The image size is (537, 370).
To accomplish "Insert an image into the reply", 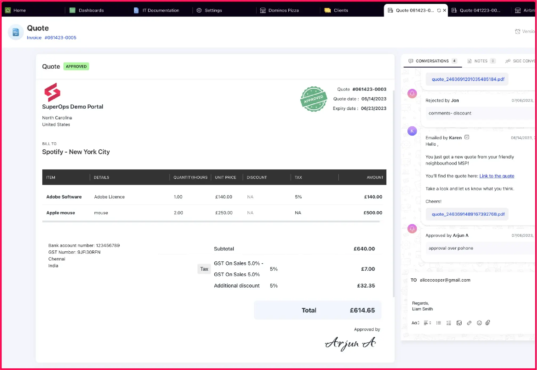I will click(459, 323).
